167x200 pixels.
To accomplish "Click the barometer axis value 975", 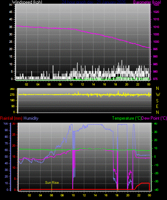I will [155, 79].
